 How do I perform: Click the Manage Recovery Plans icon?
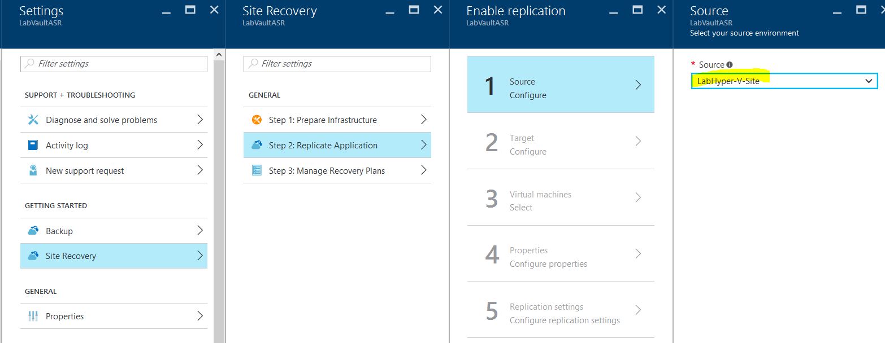pyautogui.click(x=257, y=170)
